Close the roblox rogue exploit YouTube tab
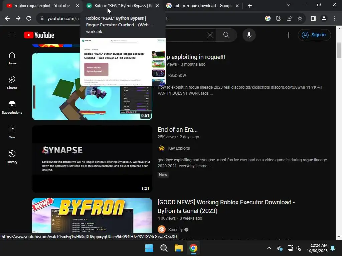Screen dimensions: 342x256 point(77,6)
